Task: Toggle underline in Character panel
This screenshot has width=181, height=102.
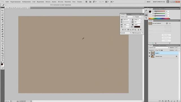Action: point(138,30)
